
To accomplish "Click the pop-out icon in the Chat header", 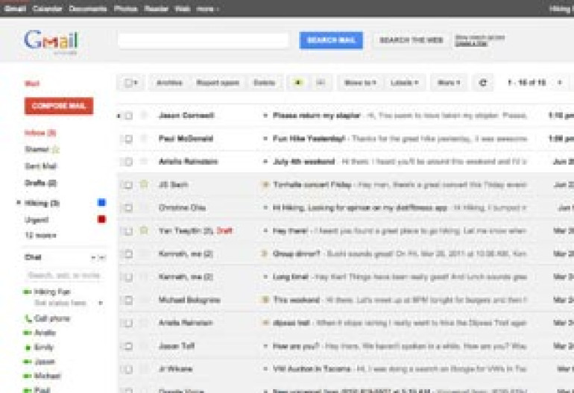I will 103,258.
